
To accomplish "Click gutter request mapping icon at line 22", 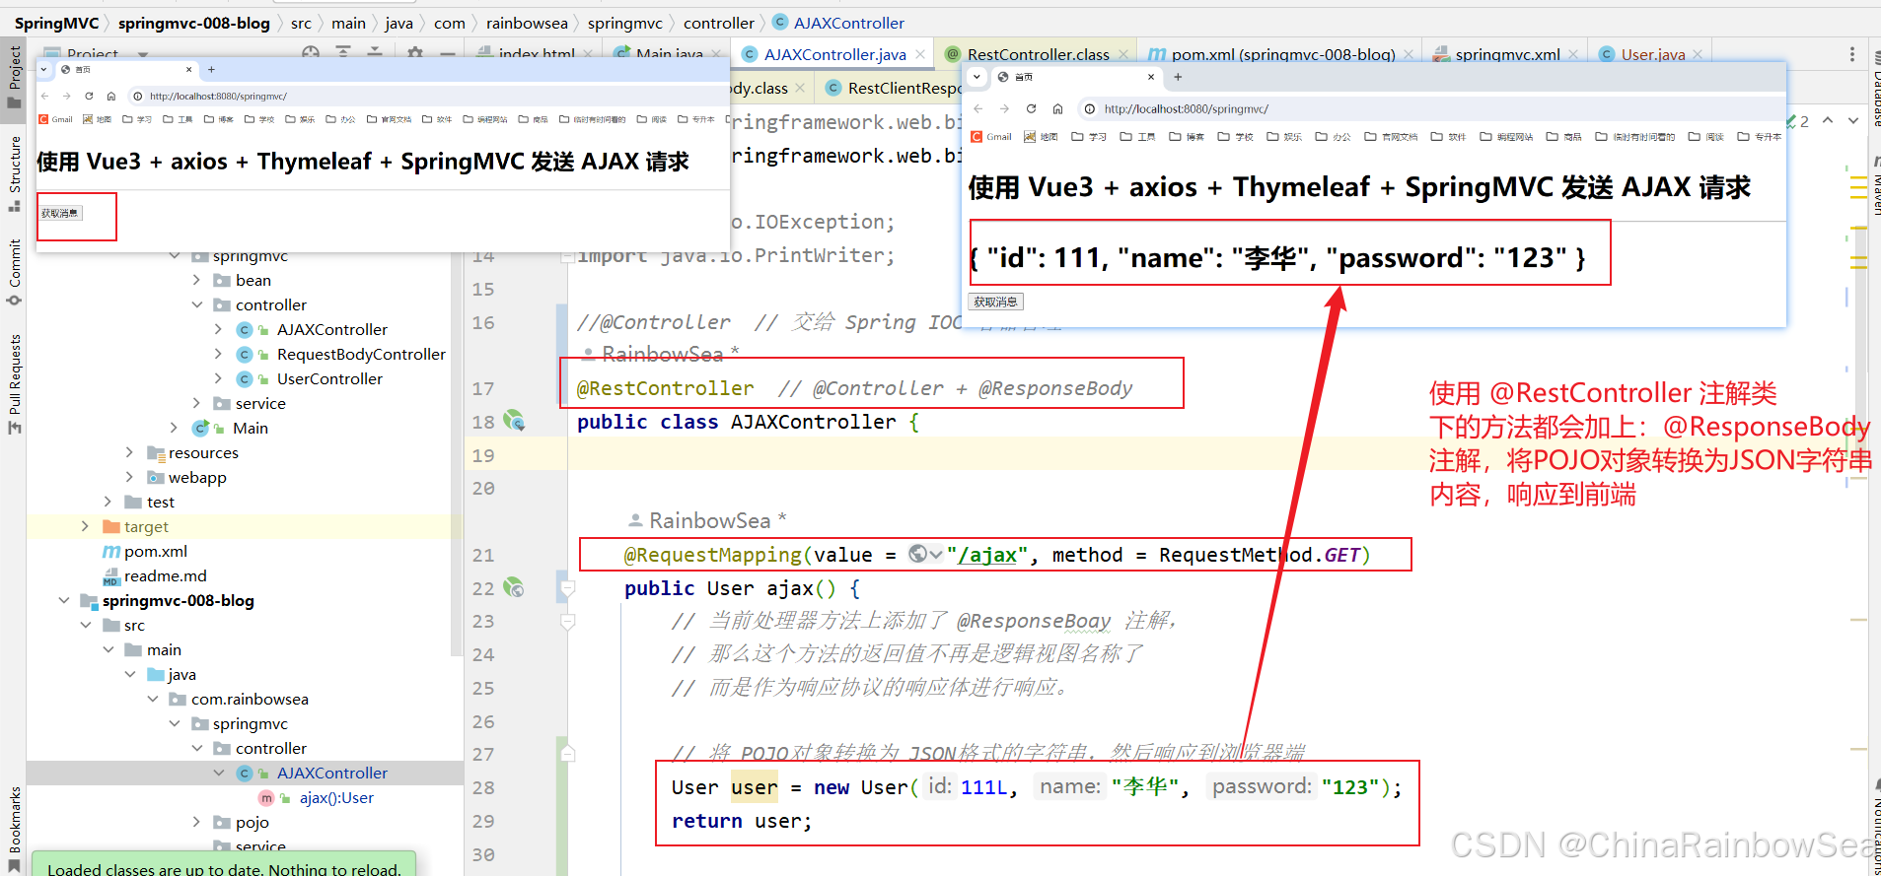I will tap(514, 588).
